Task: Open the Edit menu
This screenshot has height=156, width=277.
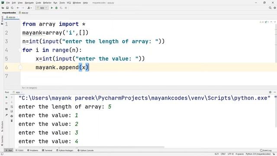Action: (14, 3)
